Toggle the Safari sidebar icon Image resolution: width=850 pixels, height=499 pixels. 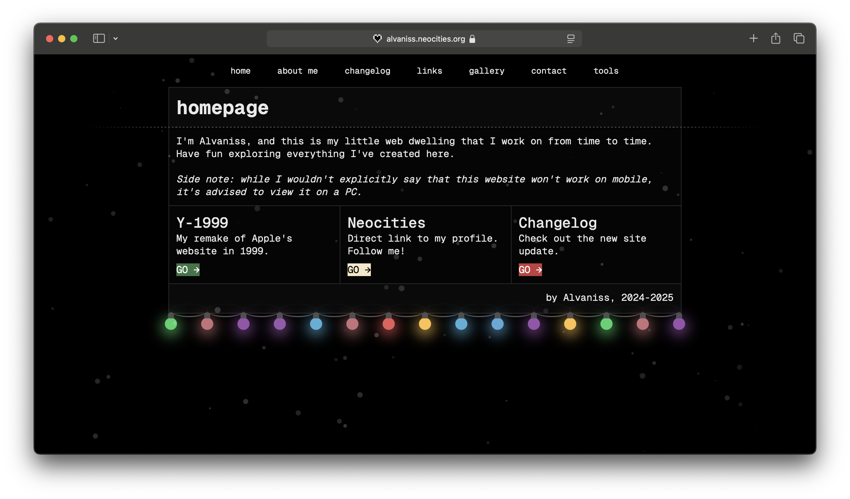point(99,38)
